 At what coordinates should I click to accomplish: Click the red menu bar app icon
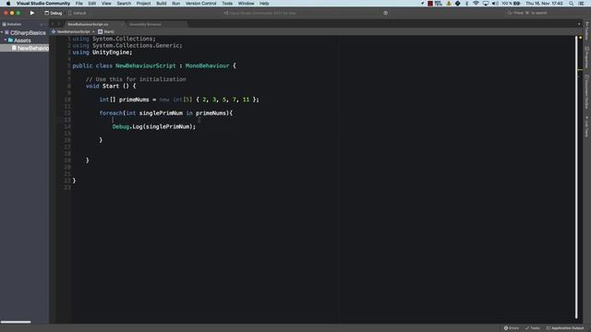(x=430, y=4)
